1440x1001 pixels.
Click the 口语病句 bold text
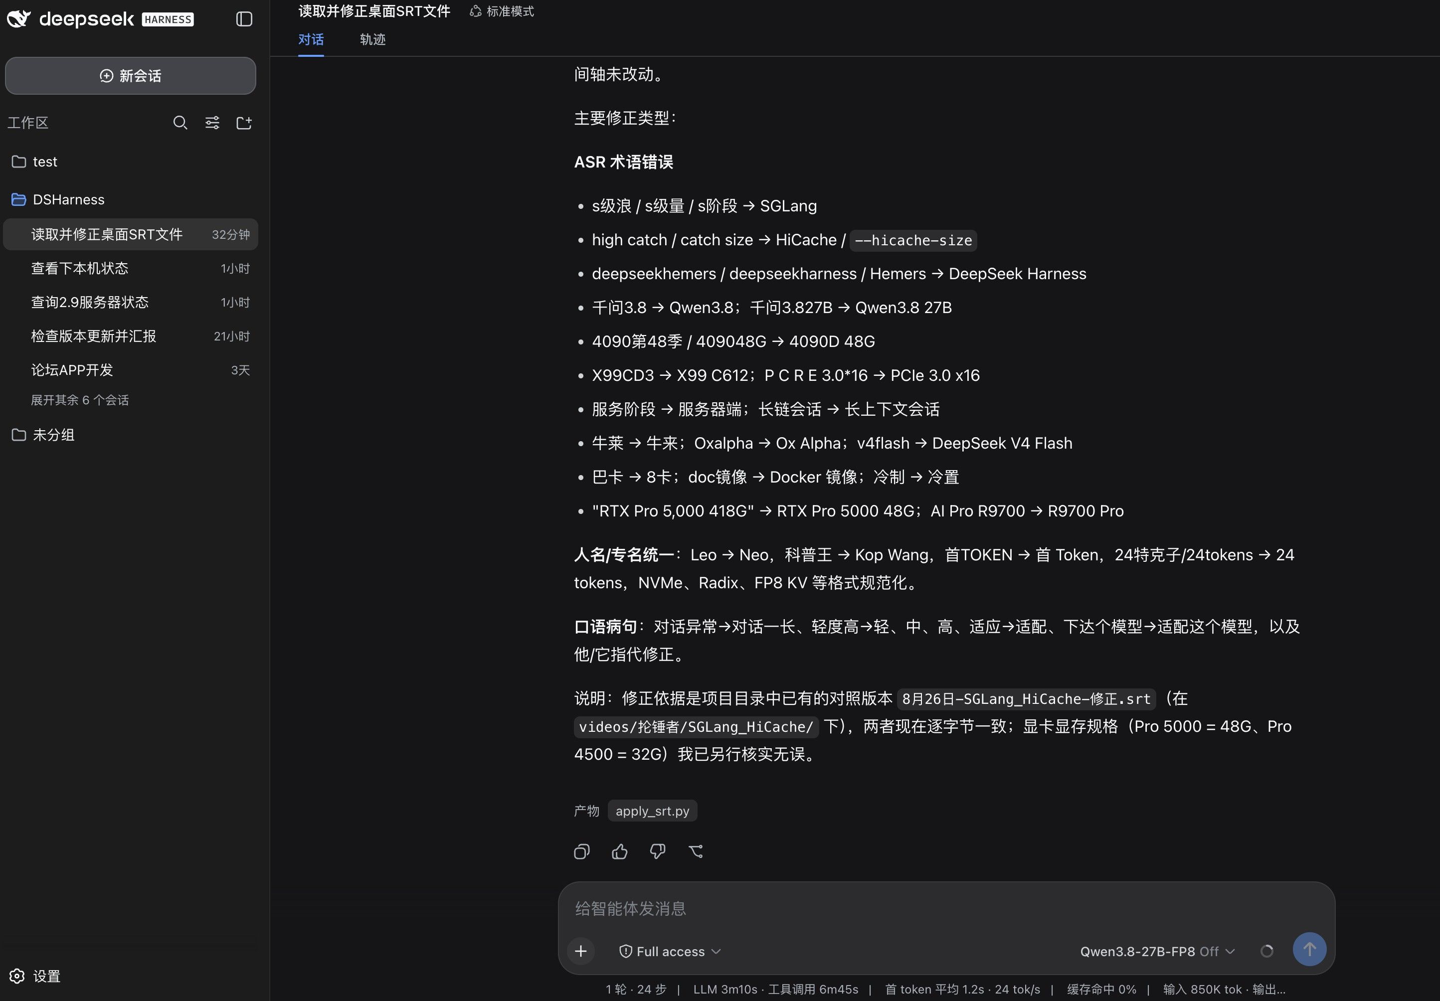(x=605, y=627)
